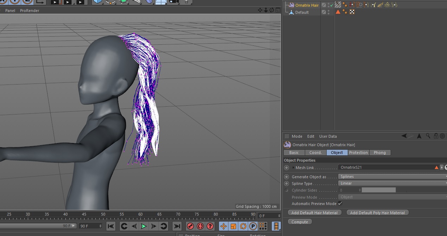Click the Compute button
The width and height of the screenshot is (447, 236).
click(300, 222)
